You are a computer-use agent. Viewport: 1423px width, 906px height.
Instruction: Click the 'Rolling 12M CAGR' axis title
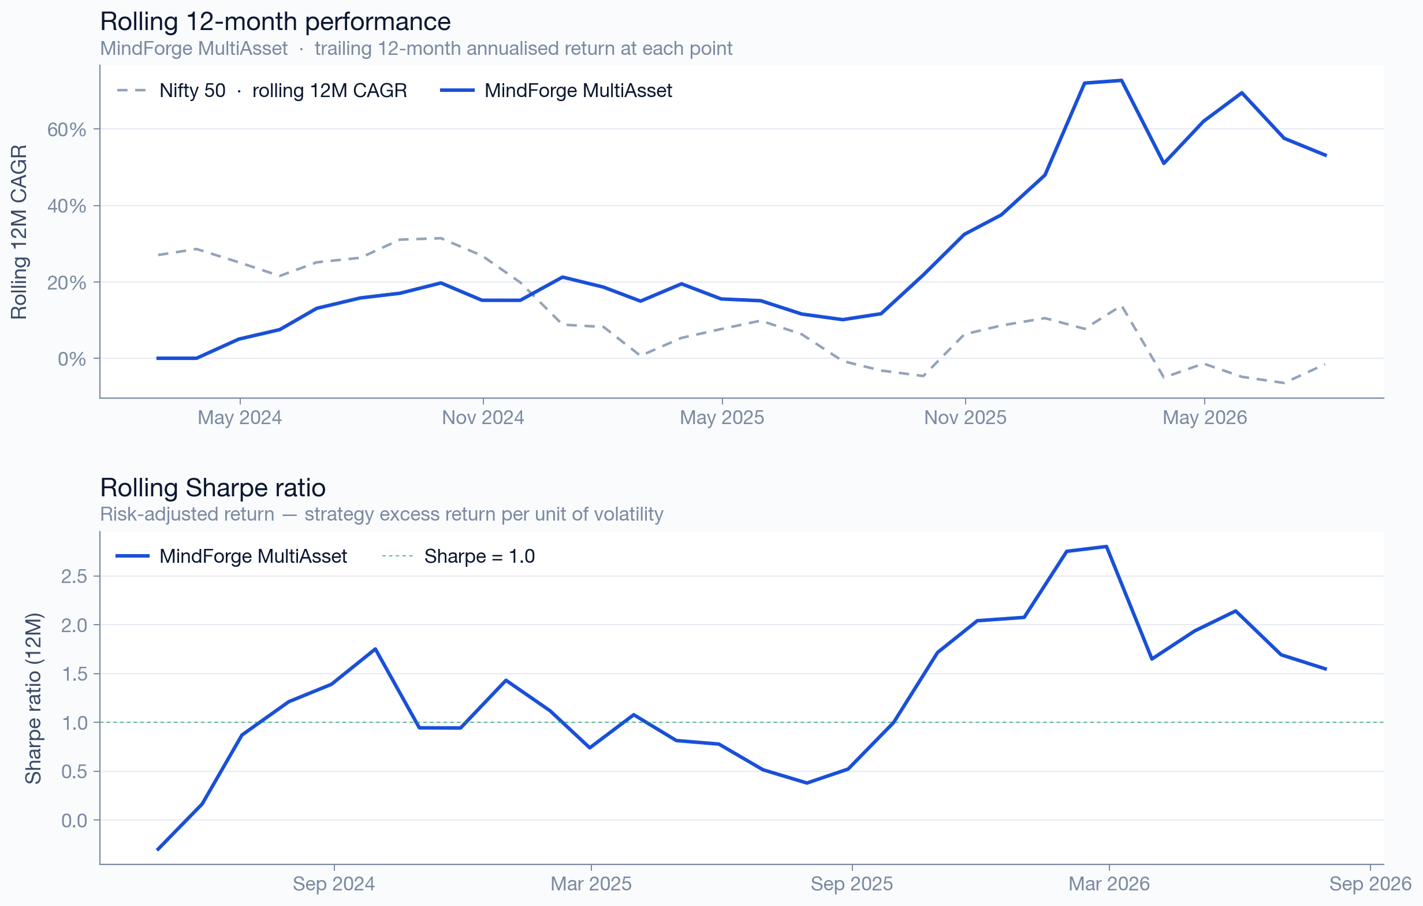19,232
